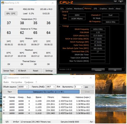Toggle the GPU 33°C button
Image resolution: width=127 pixels, height=124 pixels.
coord(11,13)
